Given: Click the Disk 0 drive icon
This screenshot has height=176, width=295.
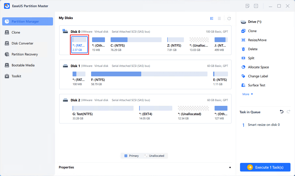Looking at the screenshot, I should pyautogui.click(x=65, y=31).
